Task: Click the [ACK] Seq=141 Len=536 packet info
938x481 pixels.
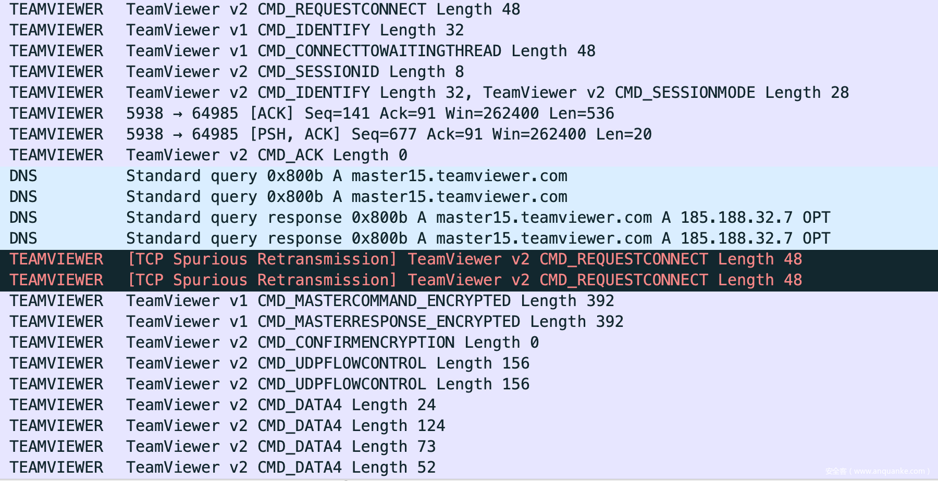Action: pos(370,113)
